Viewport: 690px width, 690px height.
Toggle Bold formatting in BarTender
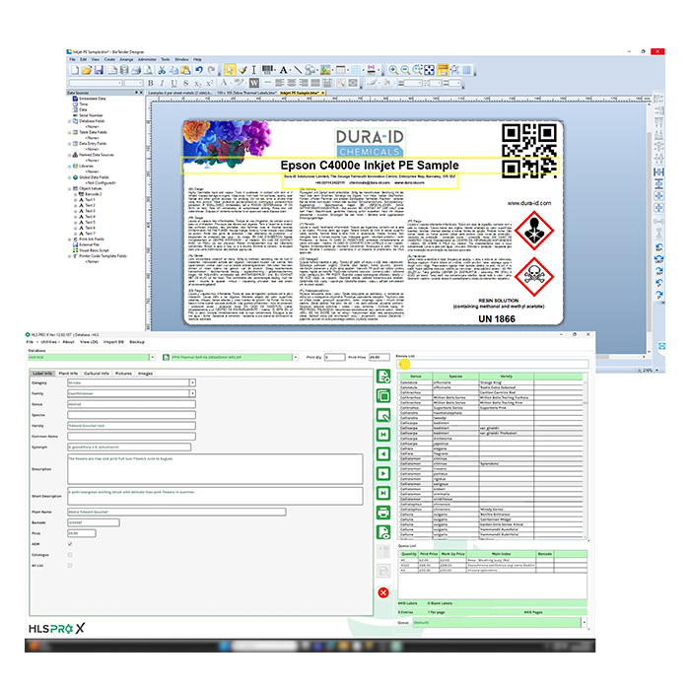tap(151, 83)
